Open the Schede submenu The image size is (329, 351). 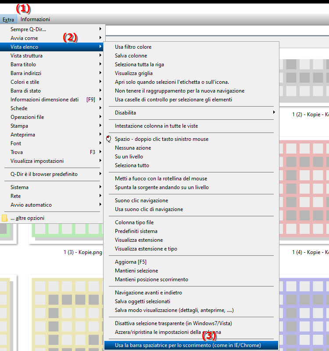pyautogui.click(x=51, y=108)
